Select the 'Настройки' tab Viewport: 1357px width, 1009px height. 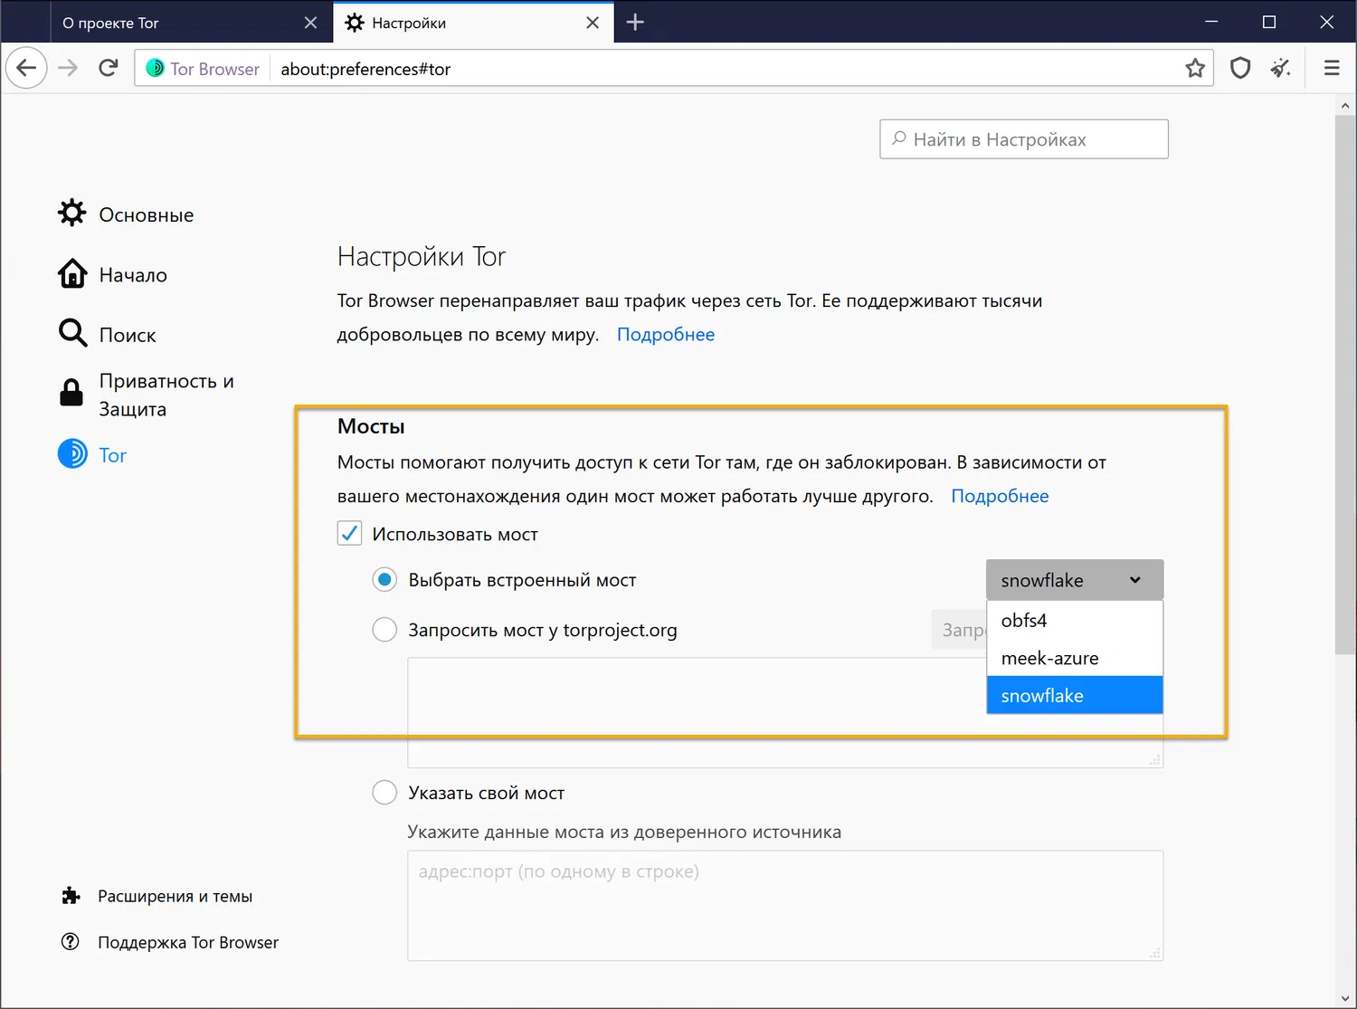coord(473,23)
